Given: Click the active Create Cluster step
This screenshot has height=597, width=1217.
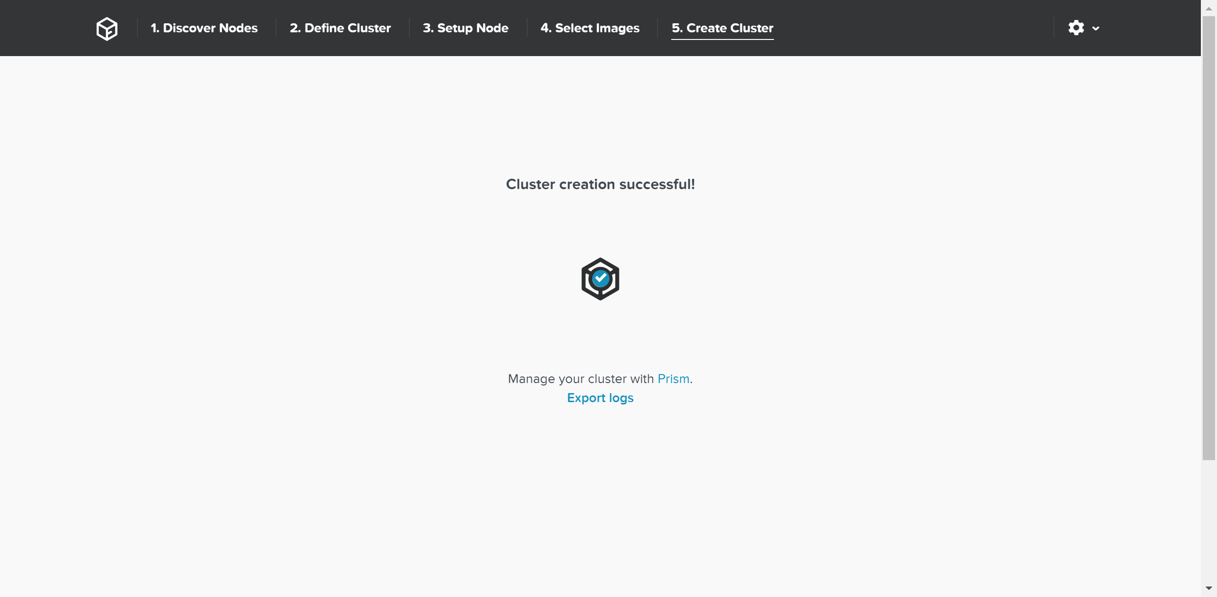Looking at the screenshot, I should pyautogui.click(x=722, y=28).
